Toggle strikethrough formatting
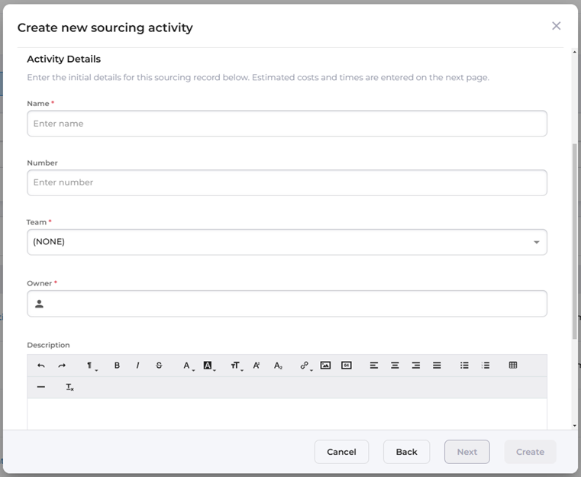This screenshot has width=581, height=477. coord(159,366)
